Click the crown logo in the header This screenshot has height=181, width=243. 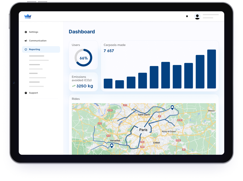(28, 16)
